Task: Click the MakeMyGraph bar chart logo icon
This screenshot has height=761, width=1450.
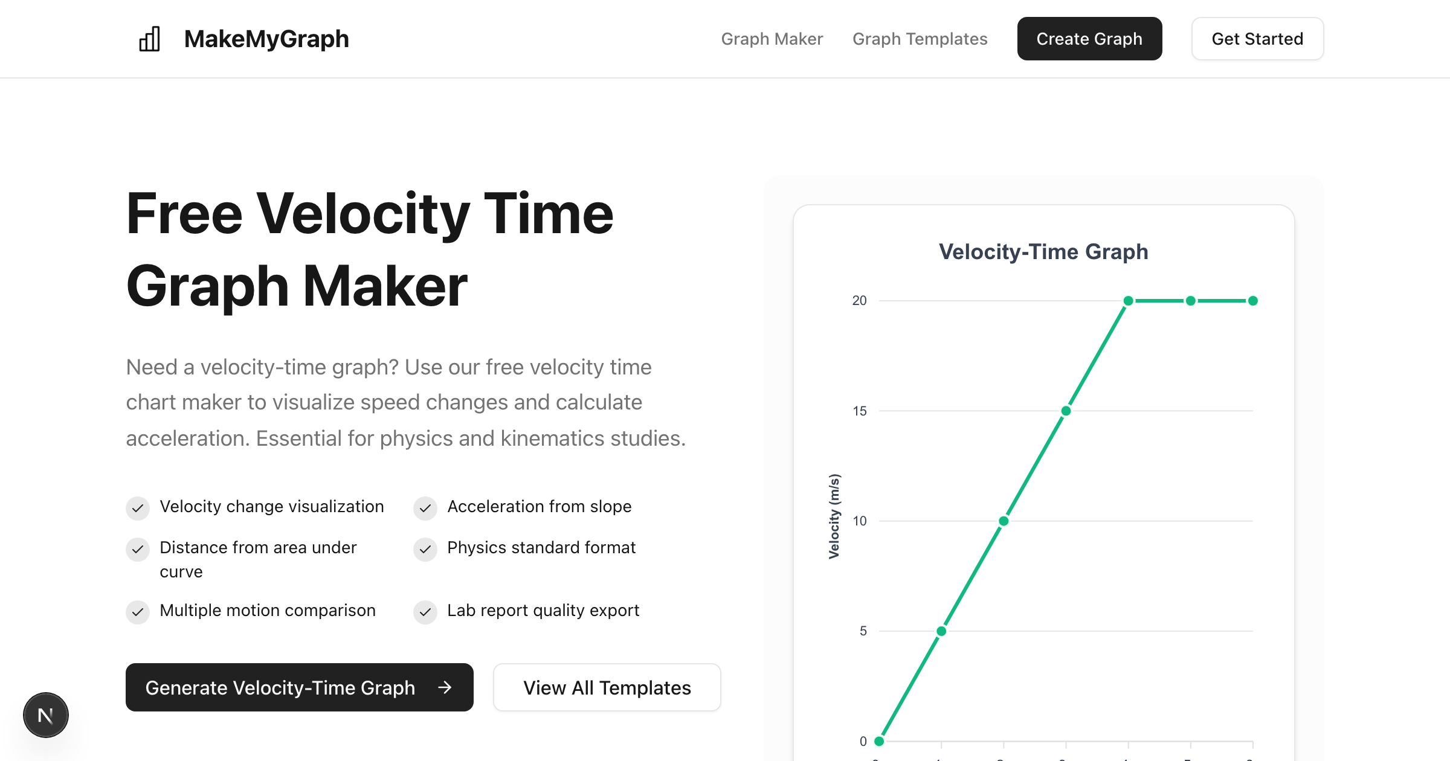Action: (149, 39)
